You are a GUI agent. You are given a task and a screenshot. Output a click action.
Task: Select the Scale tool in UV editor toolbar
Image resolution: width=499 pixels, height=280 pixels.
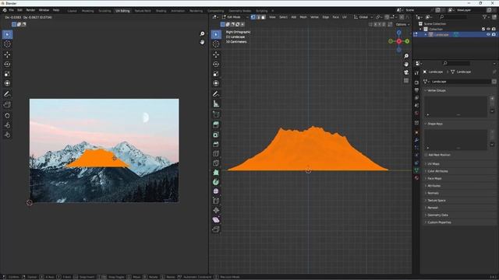click(7, 74)
